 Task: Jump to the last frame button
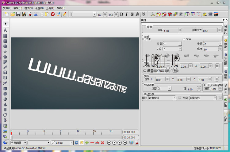pyautogui.click(x=125, y=142)
